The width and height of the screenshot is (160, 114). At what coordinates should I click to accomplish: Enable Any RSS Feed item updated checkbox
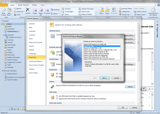(57, 96)
